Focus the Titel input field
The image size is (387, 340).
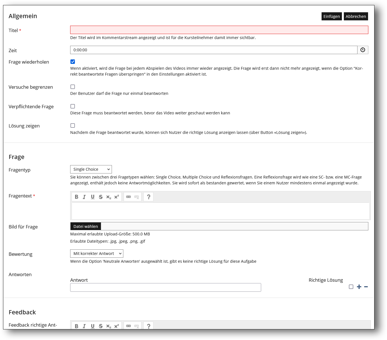tap(219, 30)
